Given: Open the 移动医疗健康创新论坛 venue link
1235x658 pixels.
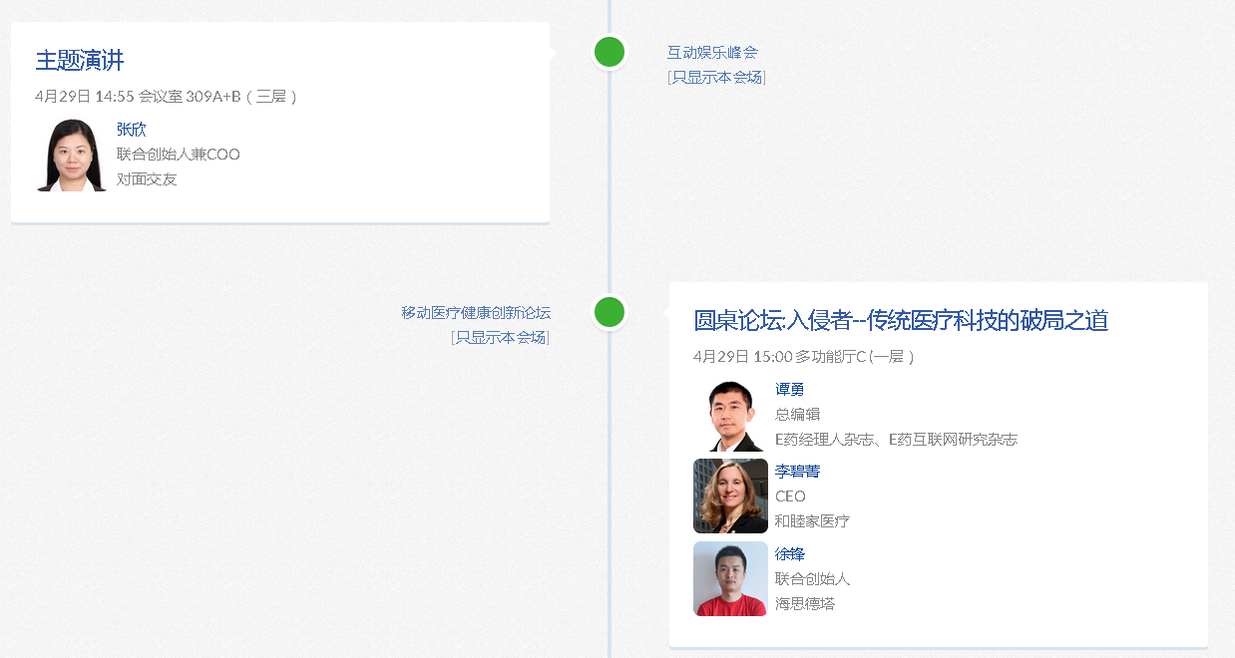Looking at the screenshot, I should (476, 313).
